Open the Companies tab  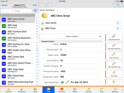point(22,90)
